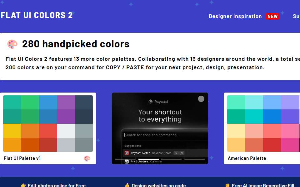Viewport: 300px width, 187px height.
Task: Pick the crimson red swatch in American Palette
Action: pos(272,145)
